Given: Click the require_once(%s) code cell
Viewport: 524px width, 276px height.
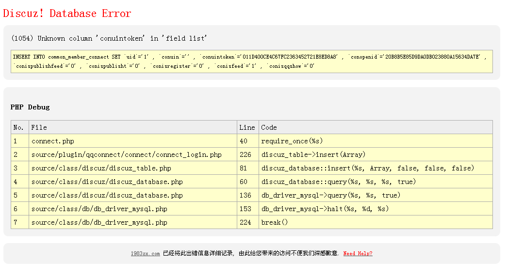Looking at the screenshot, I should point(292,141).
